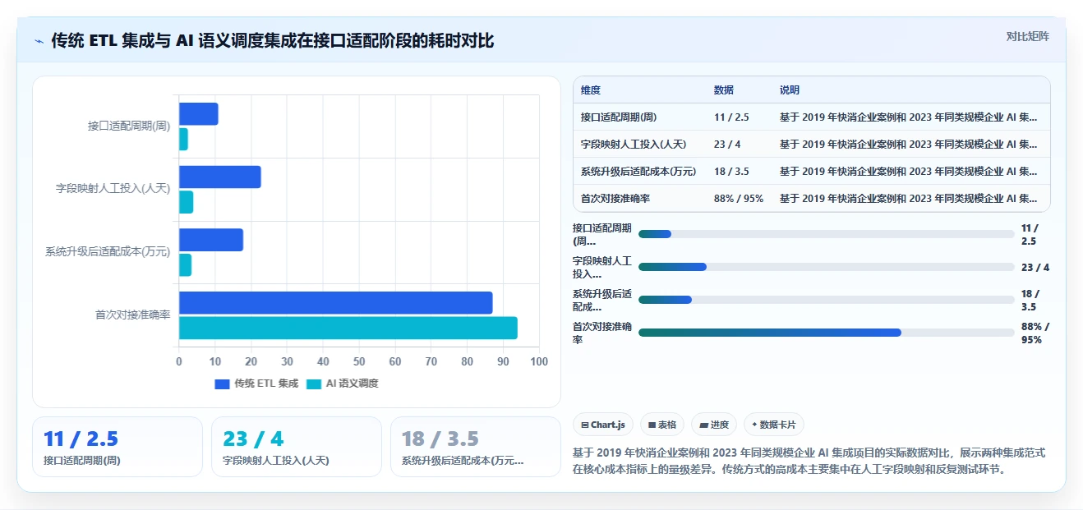The width and height of the screenshot is (1083, 510).
Task: Click the description paragraph starting 基于 2019 年
Action: tap(809, 462)
